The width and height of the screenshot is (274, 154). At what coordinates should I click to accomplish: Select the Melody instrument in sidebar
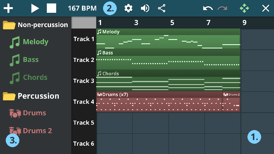(x=35, y=42)
